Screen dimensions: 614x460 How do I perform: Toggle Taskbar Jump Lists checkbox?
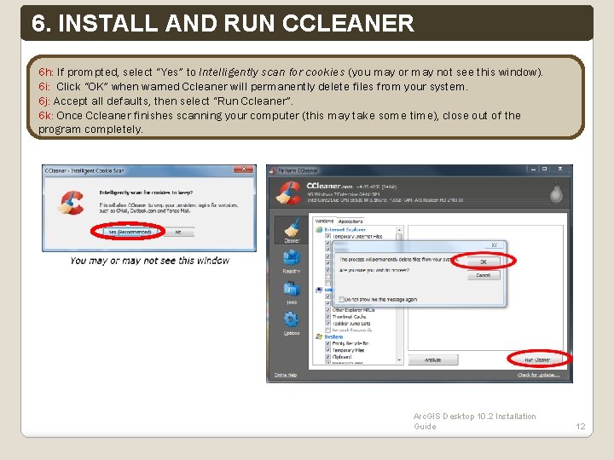328,324
